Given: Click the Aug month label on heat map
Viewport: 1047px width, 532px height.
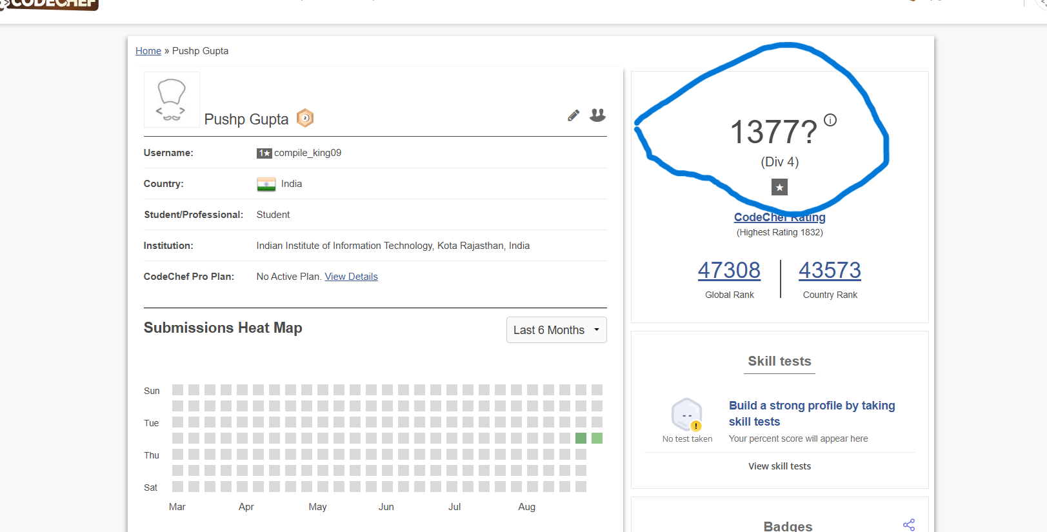Looking at the screenshot, I should 526,507.
